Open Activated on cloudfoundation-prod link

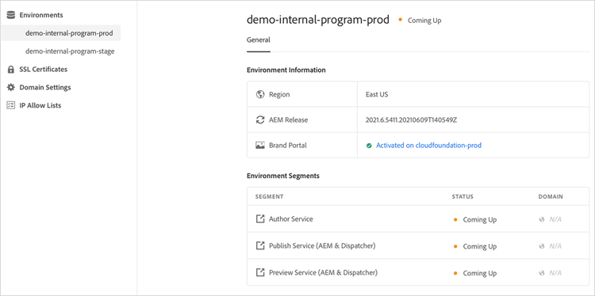[x=428, y=146]
